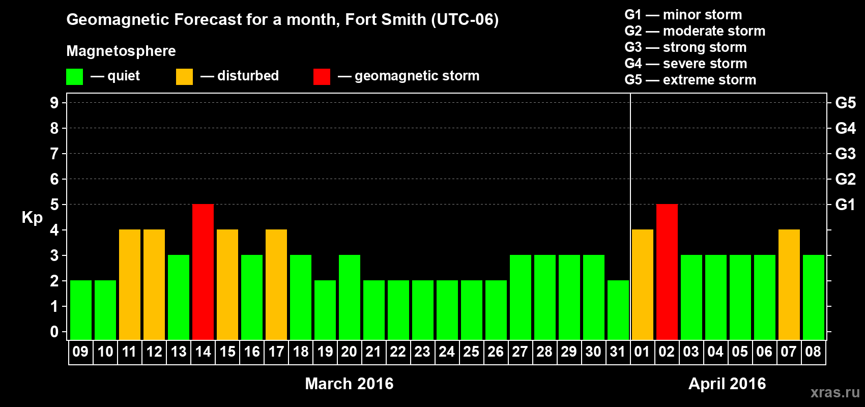Click the G2 — moderate storm legend line
Viewport: 865px width, 407px height.
(695, 31)
